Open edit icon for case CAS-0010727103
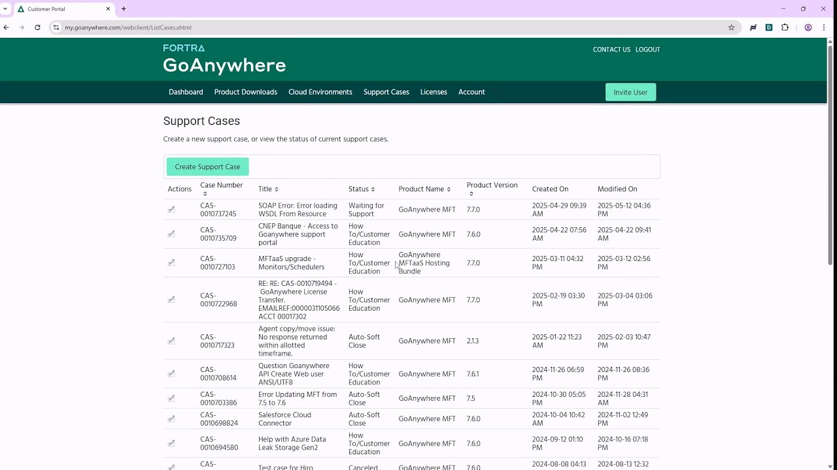Image resolution: width=837 pixels, height=470 pixels. [x=171, y=262]
